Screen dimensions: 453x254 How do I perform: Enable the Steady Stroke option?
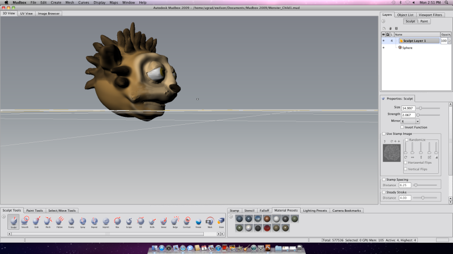[384, 192]
